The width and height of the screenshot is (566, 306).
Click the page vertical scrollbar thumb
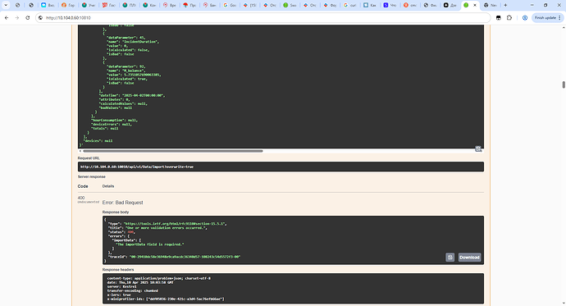click(x=563, y=84)
